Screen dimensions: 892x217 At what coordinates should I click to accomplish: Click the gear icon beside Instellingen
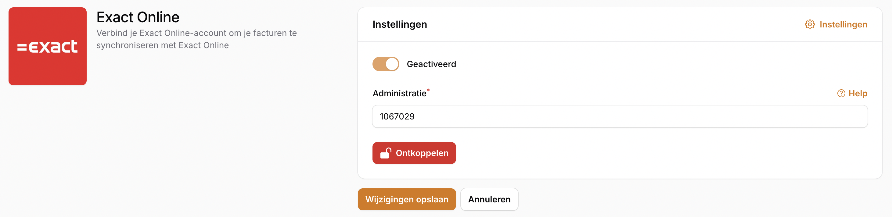(810, 25)
